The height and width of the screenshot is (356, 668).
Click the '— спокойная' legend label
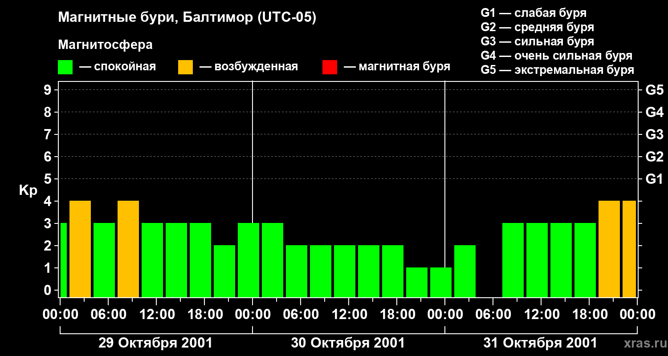click(118, 67)
